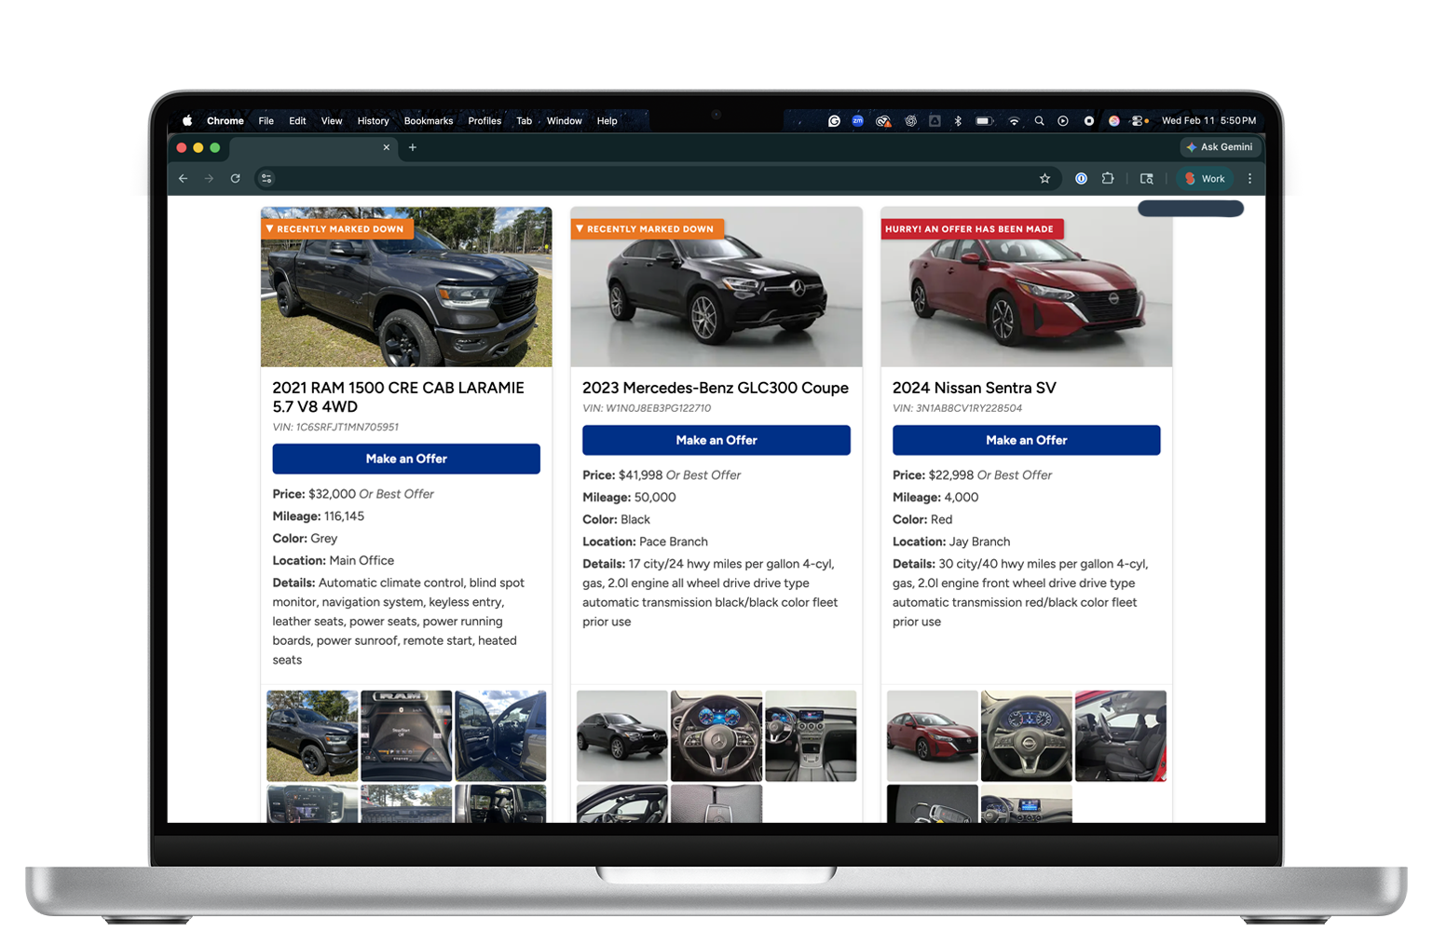Open the Window menu
Viewport: 1433px width, 932px height.
tap(565, 121)
